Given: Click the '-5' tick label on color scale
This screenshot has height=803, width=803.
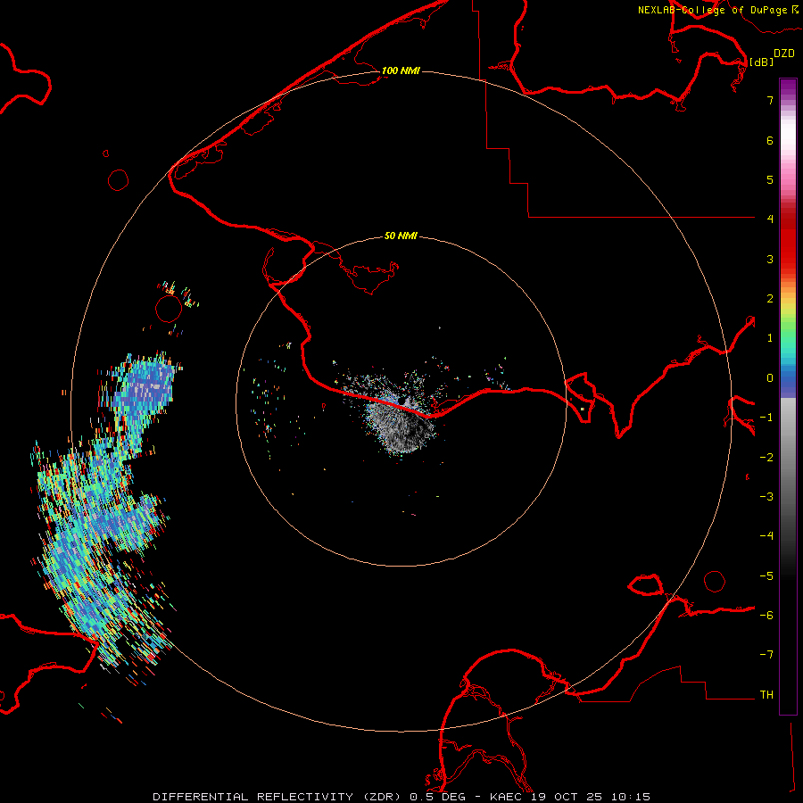Looking at the screenshot, I should (x=766, y=576).
